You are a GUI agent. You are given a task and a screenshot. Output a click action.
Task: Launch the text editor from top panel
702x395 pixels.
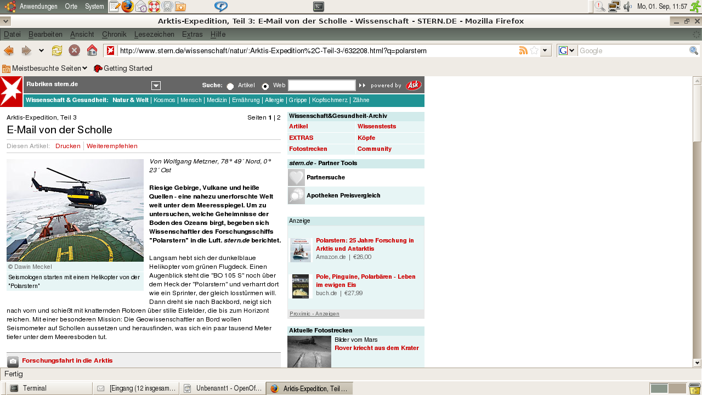(x=115, y=7)
